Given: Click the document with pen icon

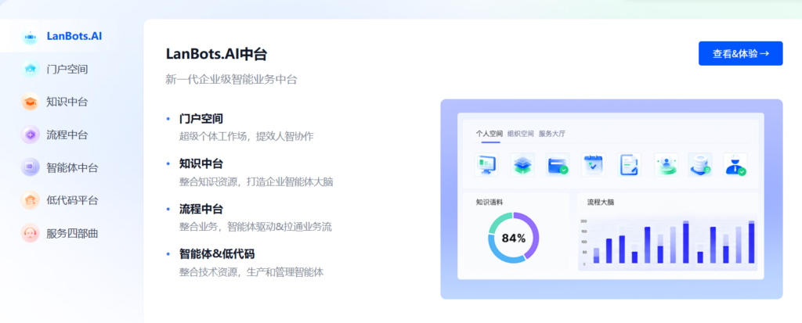Looking at the screenshot, I should click(629, 165).
